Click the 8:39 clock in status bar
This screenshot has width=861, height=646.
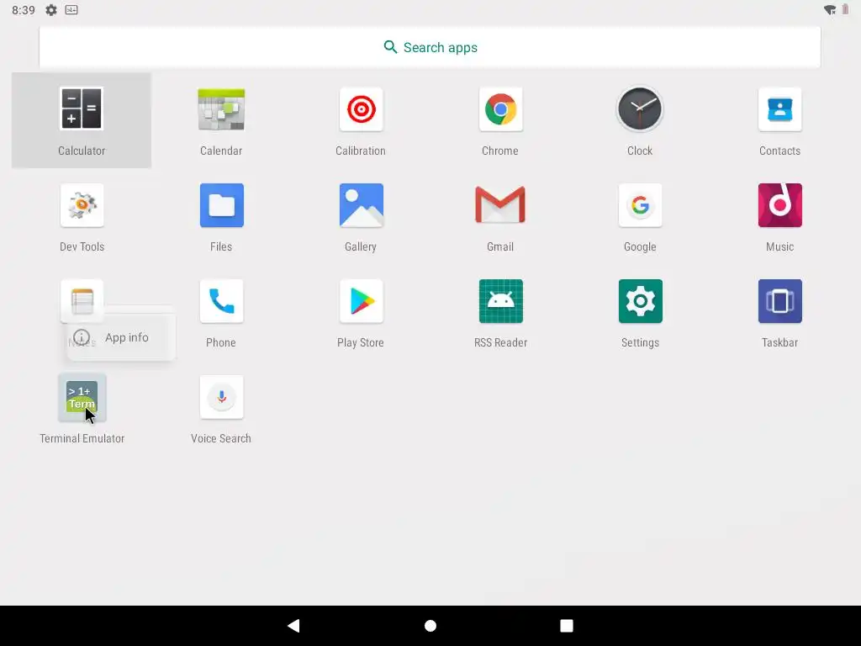[x=23, y=10]
